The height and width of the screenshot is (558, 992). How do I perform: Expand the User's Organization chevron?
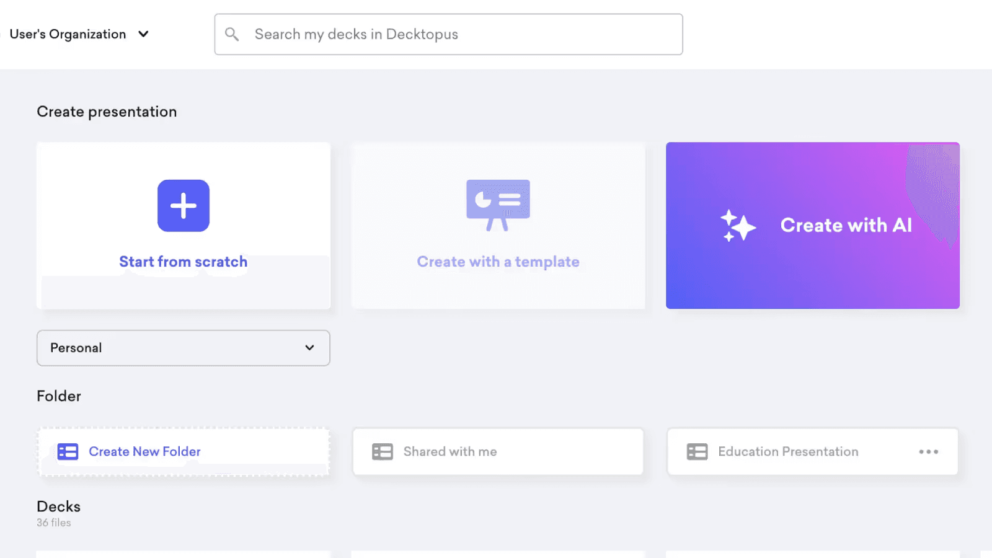point(143,34)
